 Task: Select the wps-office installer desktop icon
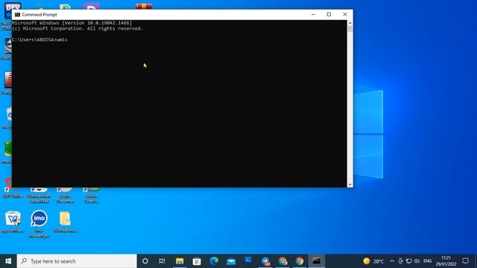pyautogui.click(x=13, y=222)
